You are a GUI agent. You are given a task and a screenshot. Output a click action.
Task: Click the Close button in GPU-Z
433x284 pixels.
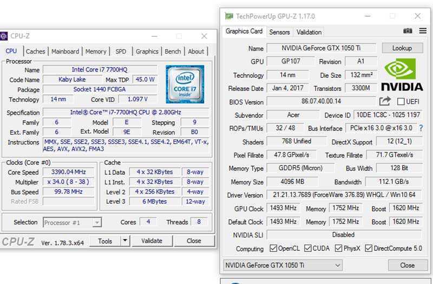pyautogui.click(x=408, y=265)
